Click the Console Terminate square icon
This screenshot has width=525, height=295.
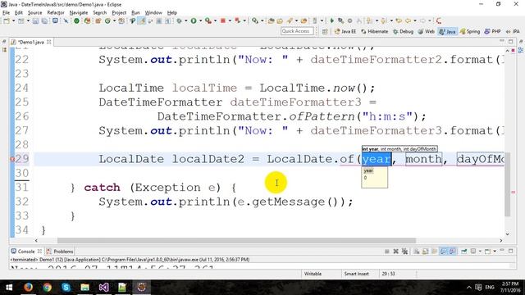point(386,252)
